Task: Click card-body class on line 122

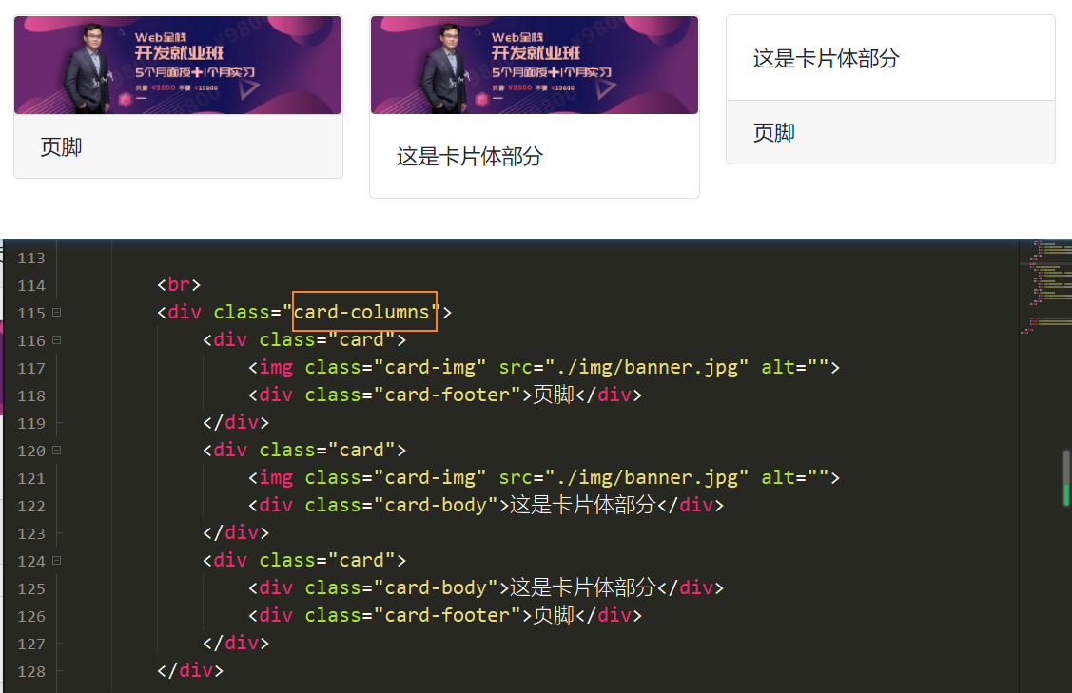Action: (x=436, y=505)
